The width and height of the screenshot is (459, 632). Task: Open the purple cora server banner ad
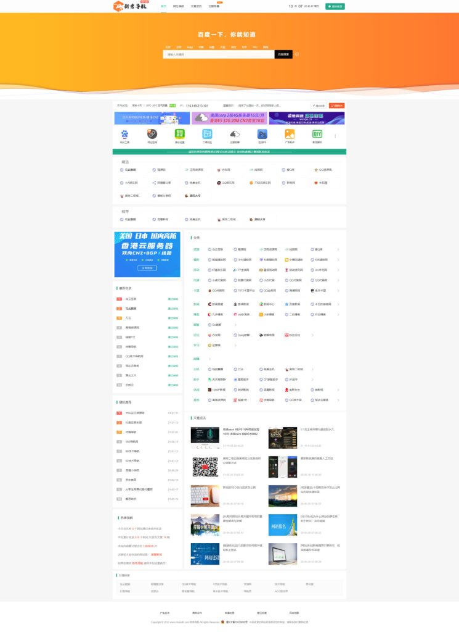pos(229,118)
